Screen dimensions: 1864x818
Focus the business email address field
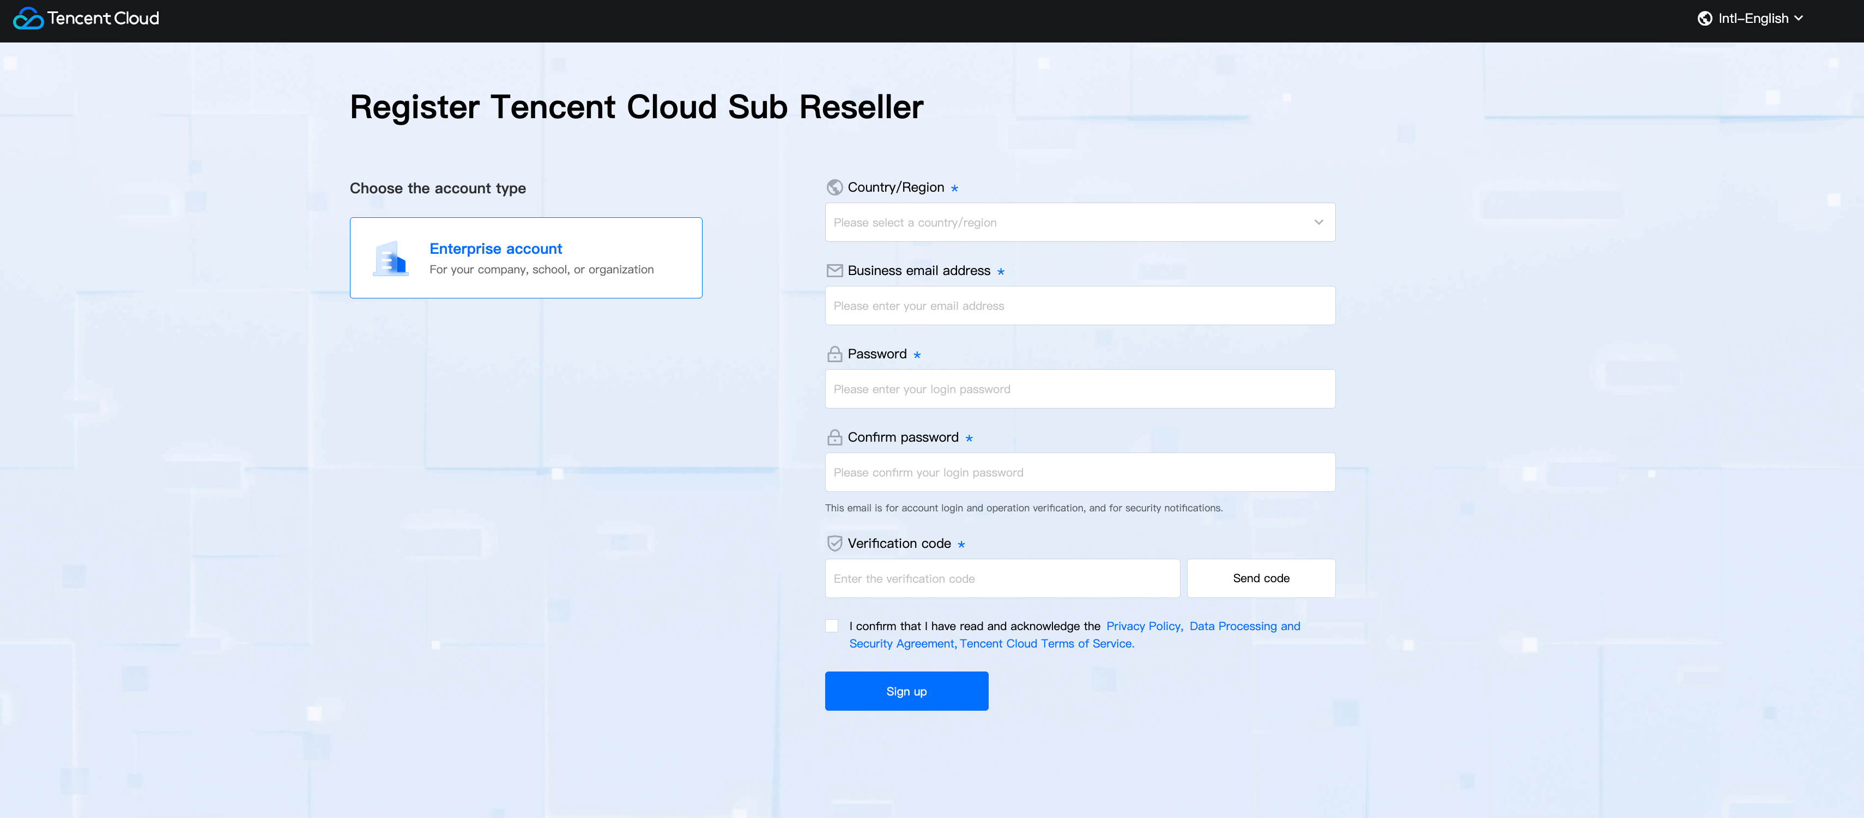[x=1080, y=306]
